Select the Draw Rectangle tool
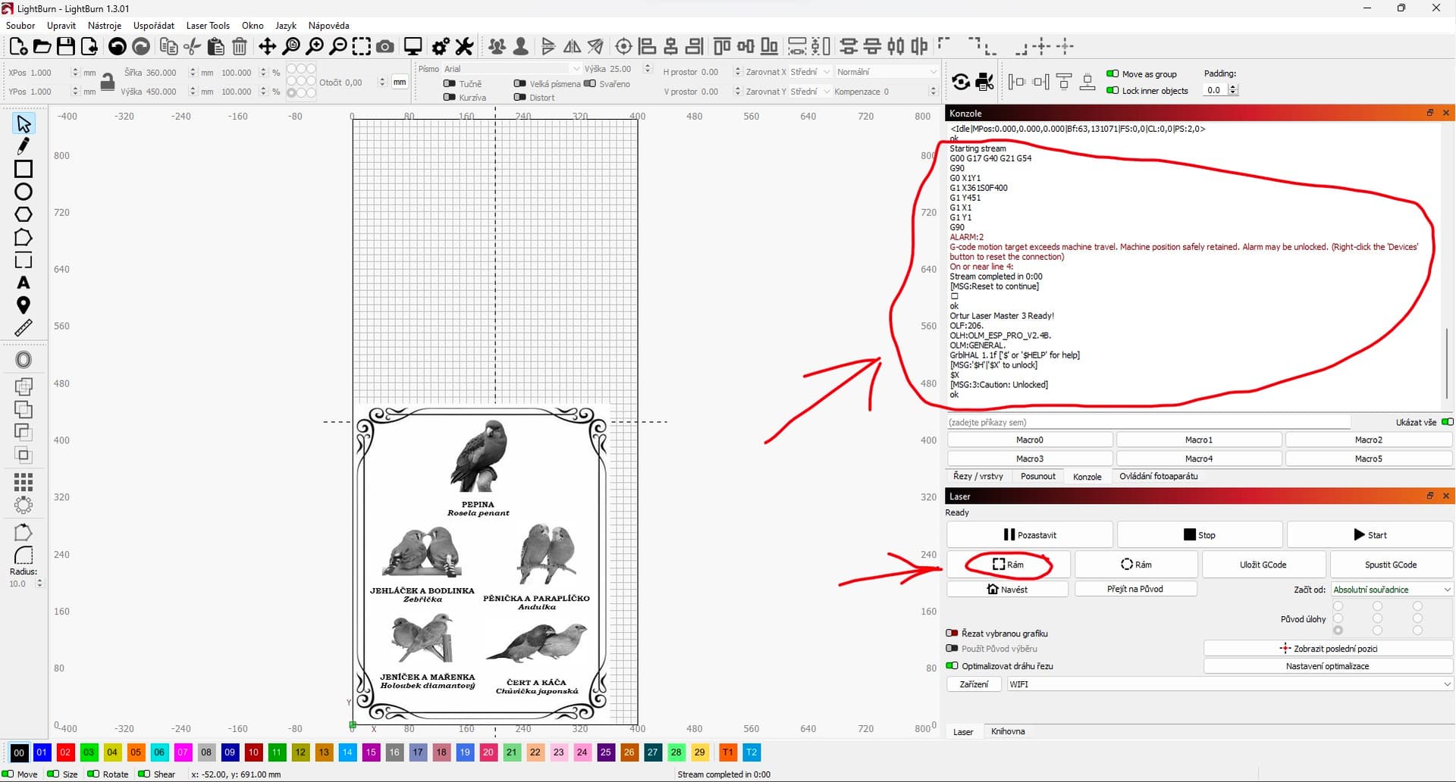The width and height of the screenshot is (1456, 782). coord(24,169)
